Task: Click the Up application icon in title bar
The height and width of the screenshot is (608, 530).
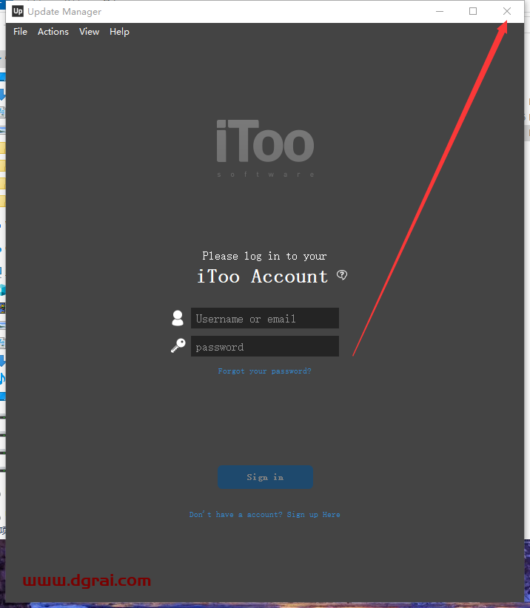Action: click(x=18, y=11)
